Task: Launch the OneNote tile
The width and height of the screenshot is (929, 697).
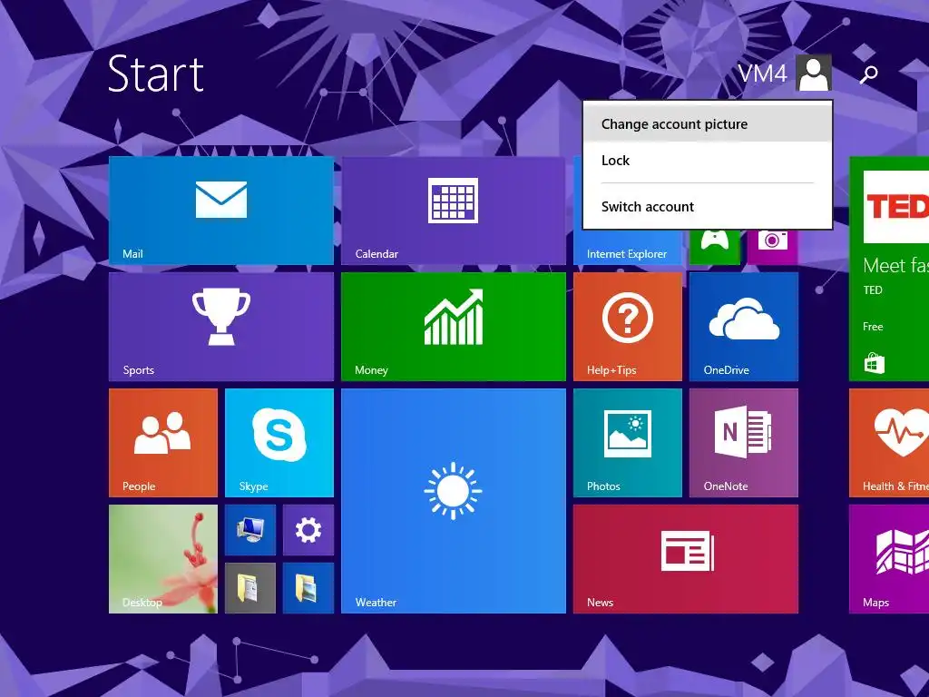Action: [x=744, y=443]
